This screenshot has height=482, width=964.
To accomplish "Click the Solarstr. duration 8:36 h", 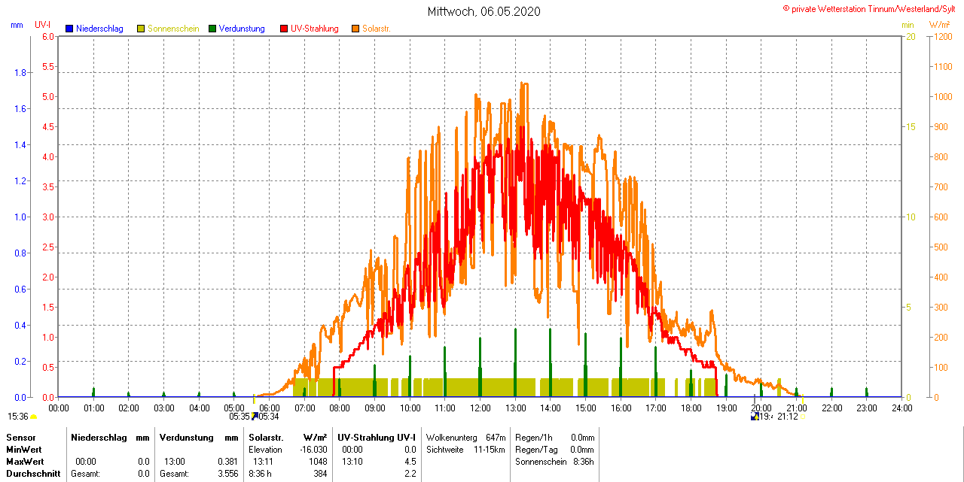I will [x=261, y=474].
